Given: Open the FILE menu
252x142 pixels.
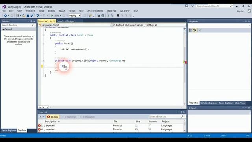Looking at the screenshot, I should click(4, 11).
